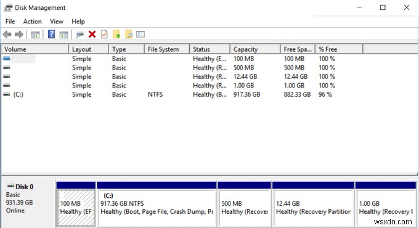Click the 12.44 GB capacity cell
Viewport: 419px width, 228px height.
pyautogui.click(x=245, y=76)
